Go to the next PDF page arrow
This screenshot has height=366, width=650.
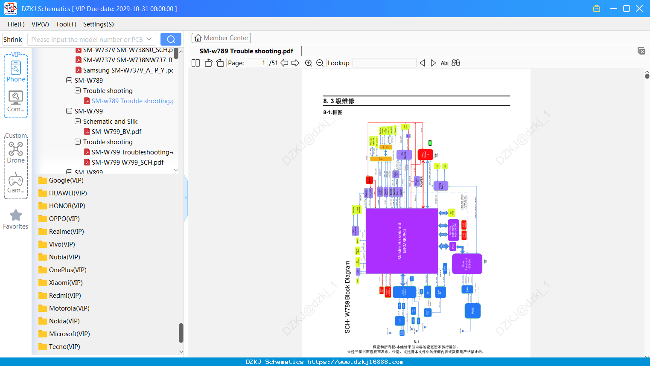click(295, 63)
